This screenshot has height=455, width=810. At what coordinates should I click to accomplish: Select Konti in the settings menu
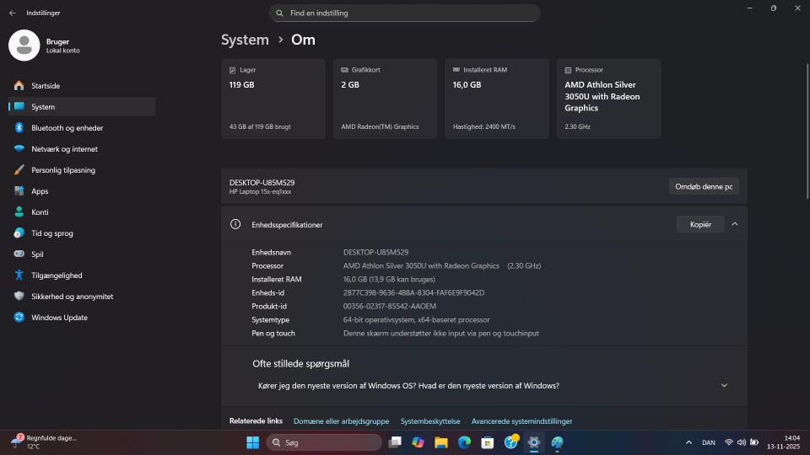click(40, 212)
